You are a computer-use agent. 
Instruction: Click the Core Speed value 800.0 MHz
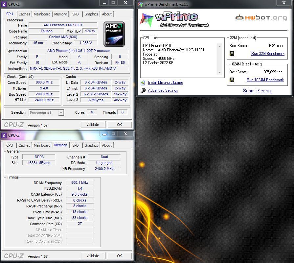(44, 82)
